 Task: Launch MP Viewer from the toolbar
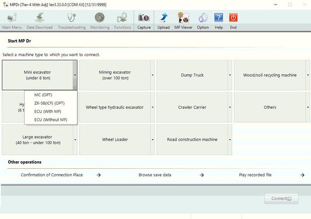[x=183, y=18]
